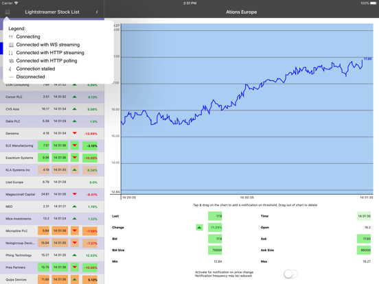Tap the red down arrow for Dentems
The image size is (379, 284).
(x=75, y=133)
